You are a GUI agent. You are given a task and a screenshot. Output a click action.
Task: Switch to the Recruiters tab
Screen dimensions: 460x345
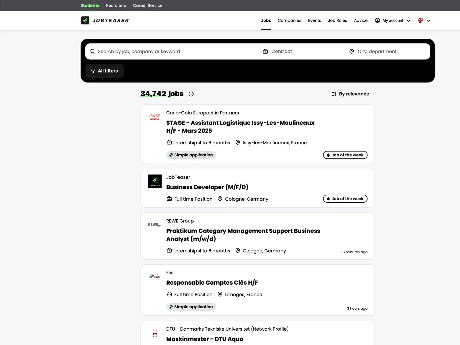pos(116,5)
